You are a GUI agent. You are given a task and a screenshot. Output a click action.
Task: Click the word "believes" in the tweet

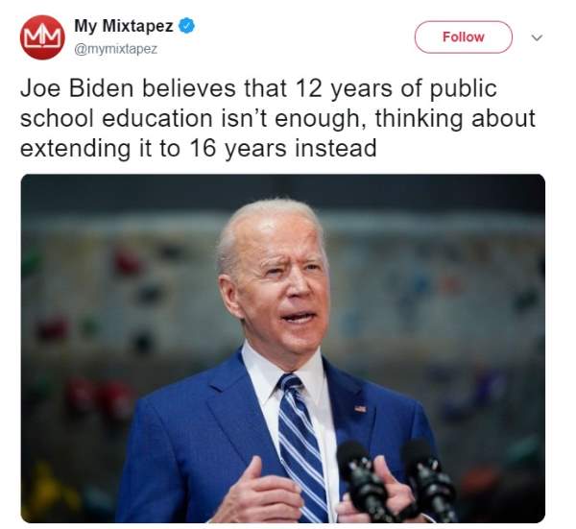(x=189, y=88)
